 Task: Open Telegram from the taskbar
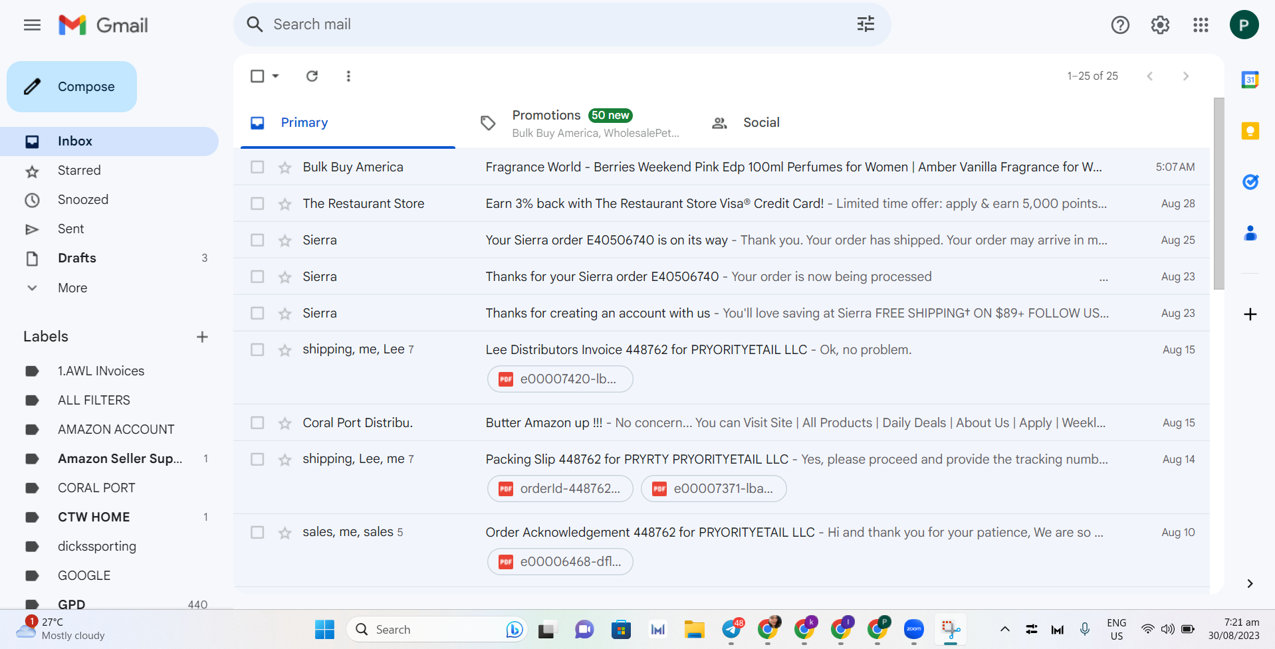(x=731, y=629)
